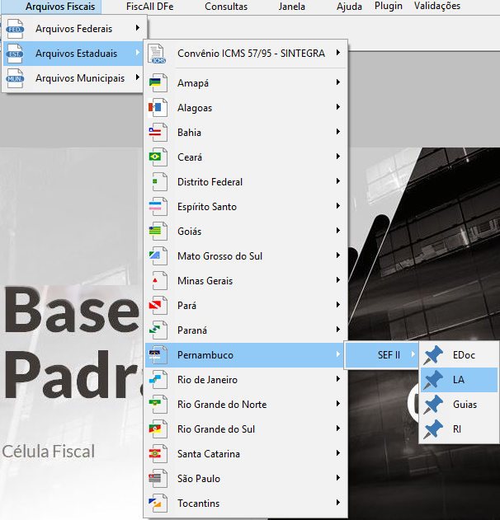500x520 pixels.
Task: Select the SEF II submenu item
Action: click(382, 355)
